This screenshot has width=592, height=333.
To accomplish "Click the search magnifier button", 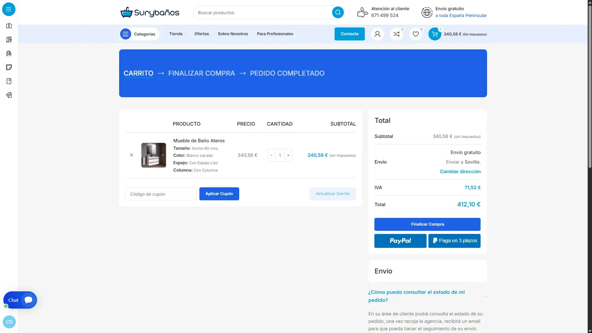I will coord(337,12).
